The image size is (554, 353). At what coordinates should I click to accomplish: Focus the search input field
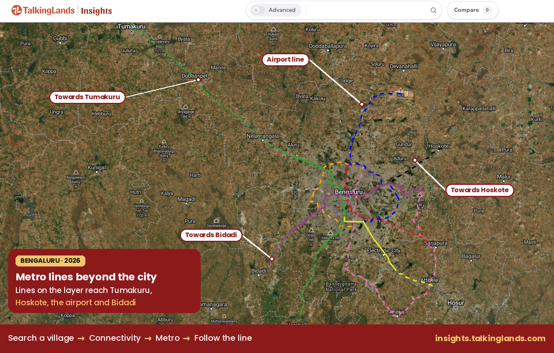tap(367, 10)
